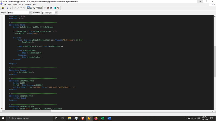
Task: Toggle the Debug Output window toolbar icon
Action: coord(40,8)
